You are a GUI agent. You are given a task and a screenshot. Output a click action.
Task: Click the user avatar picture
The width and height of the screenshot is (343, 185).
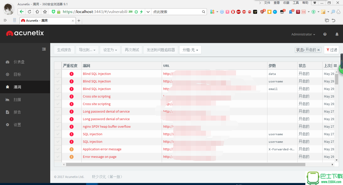coord(9,9)
